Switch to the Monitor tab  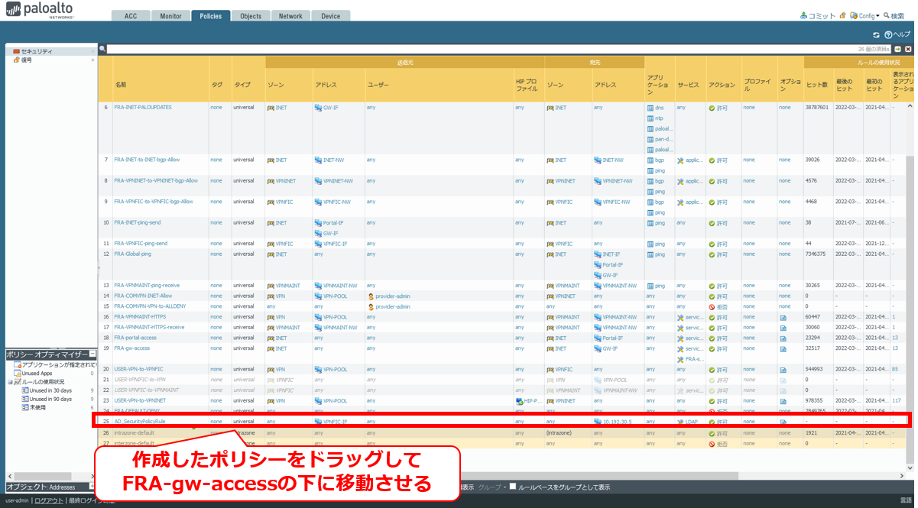pos(171,16)
